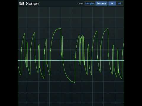Click the Units label
This screenshot has height=106, width=142.
point(80,4)
